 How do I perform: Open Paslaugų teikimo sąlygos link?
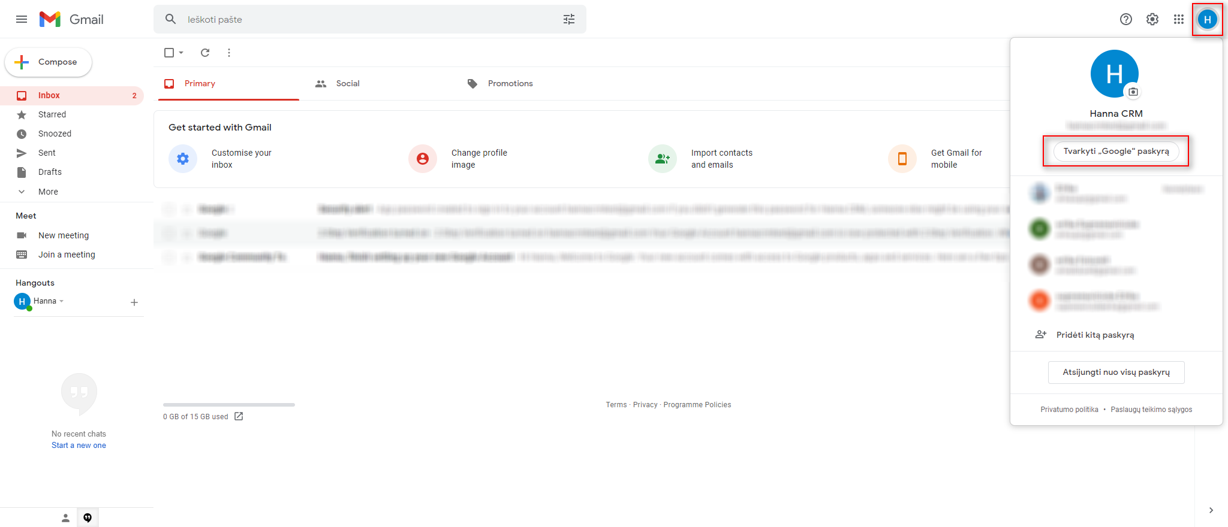[1151, 410]
